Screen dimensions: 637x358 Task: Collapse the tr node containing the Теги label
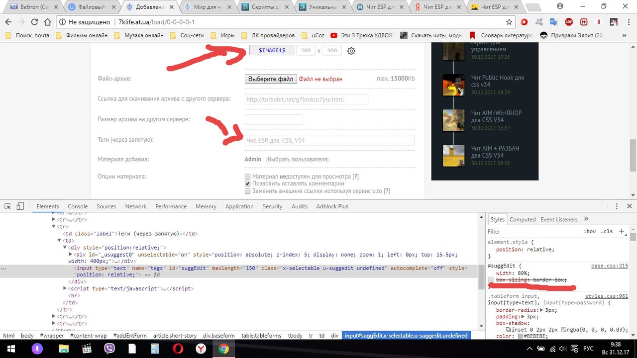coord(54,227)
